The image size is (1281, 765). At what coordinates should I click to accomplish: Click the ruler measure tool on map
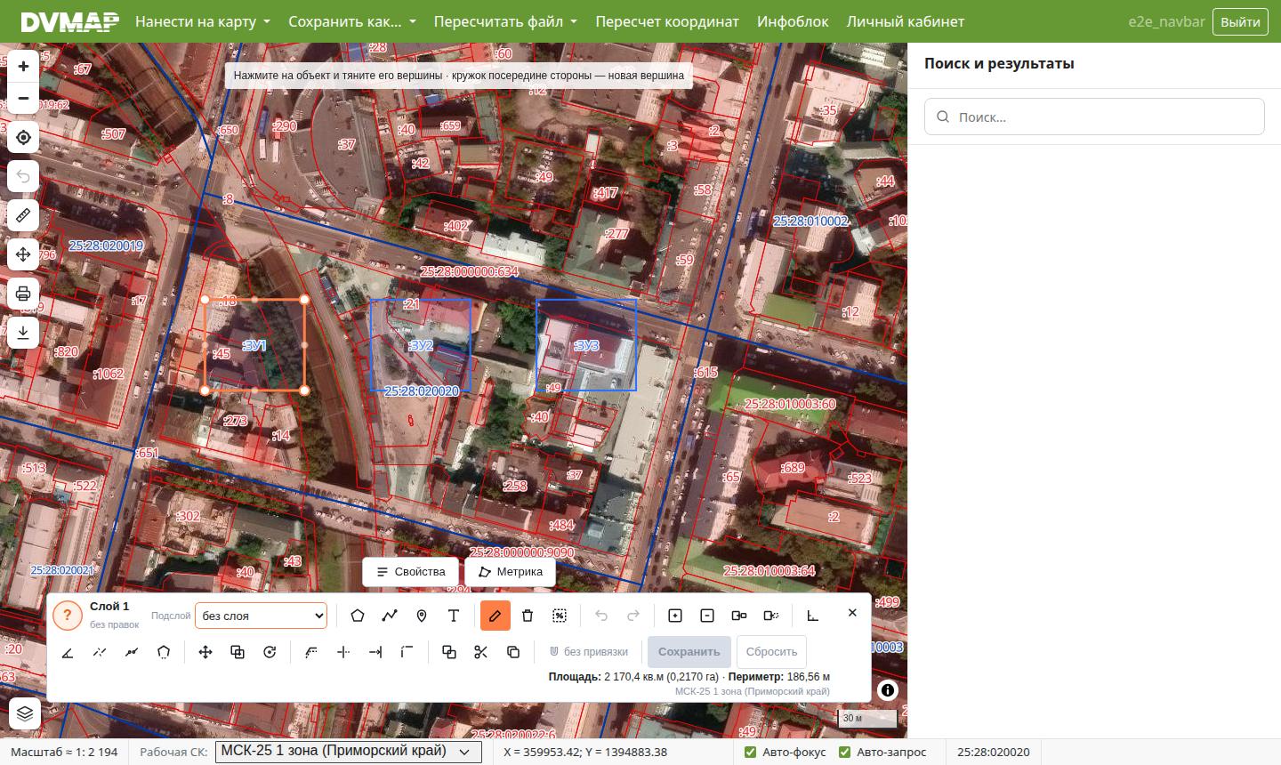pyautogui.click(x=23, y=215)
